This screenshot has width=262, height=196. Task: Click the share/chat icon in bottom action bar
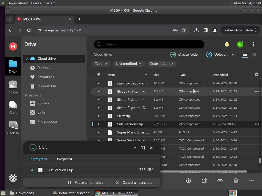pos(204,181)
